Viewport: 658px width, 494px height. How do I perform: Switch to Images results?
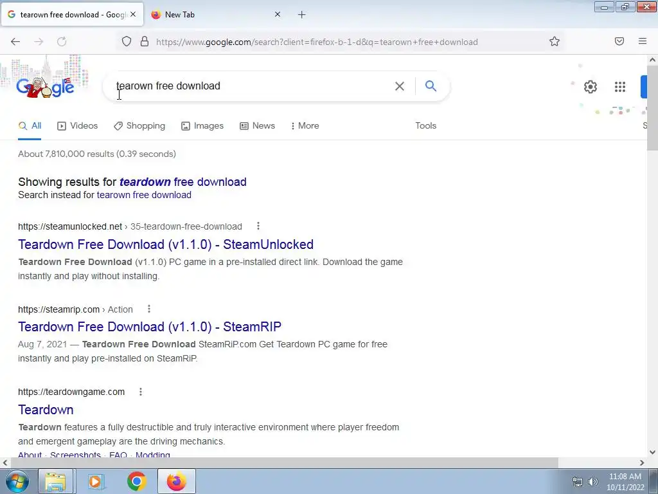tap(202, 126)
